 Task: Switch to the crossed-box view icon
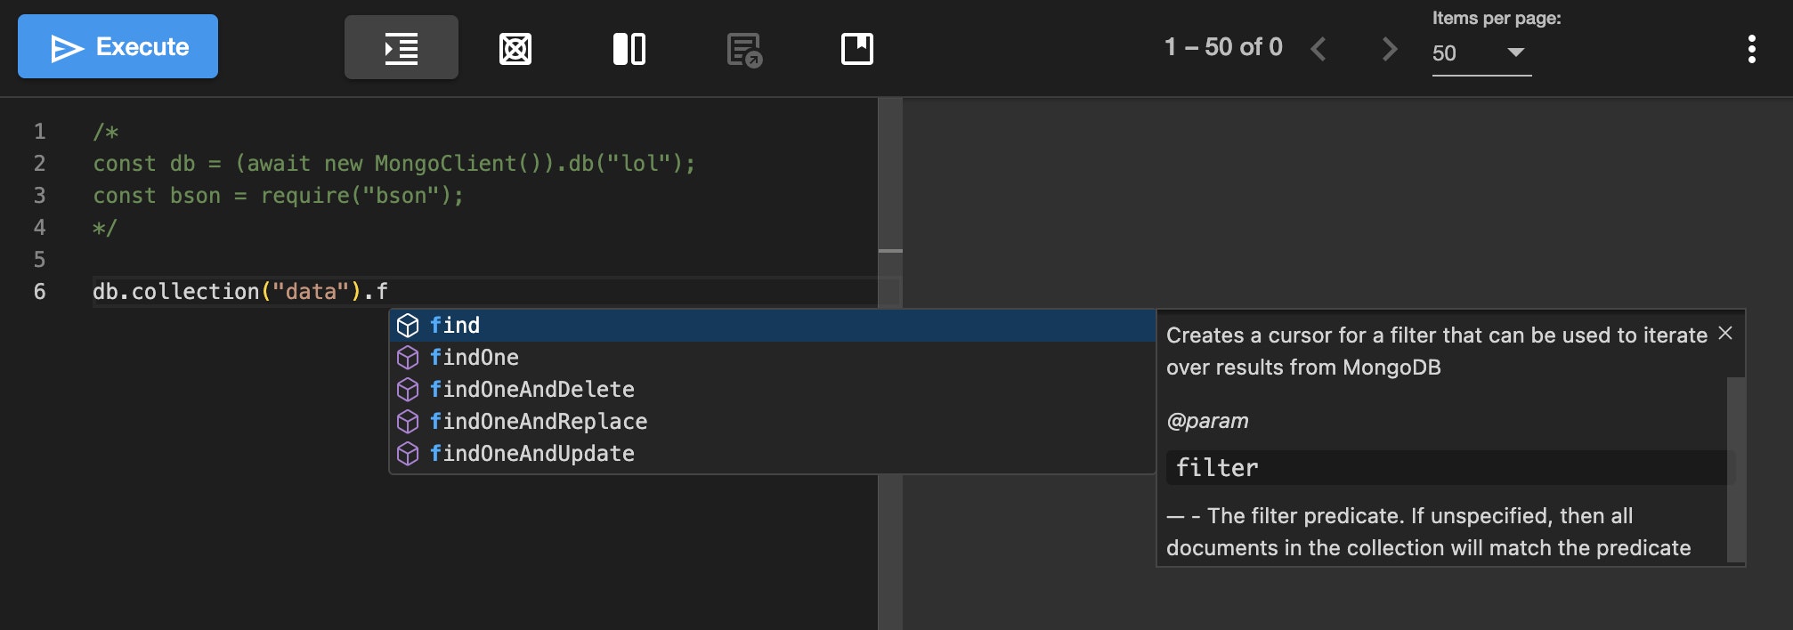(x=515, y=49)
